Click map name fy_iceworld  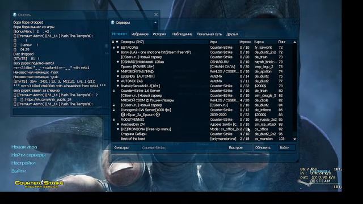tap(263, 48)
